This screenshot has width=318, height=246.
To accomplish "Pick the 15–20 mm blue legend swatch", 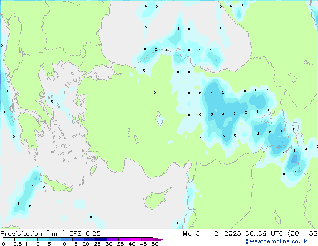I will coord(78,239).
